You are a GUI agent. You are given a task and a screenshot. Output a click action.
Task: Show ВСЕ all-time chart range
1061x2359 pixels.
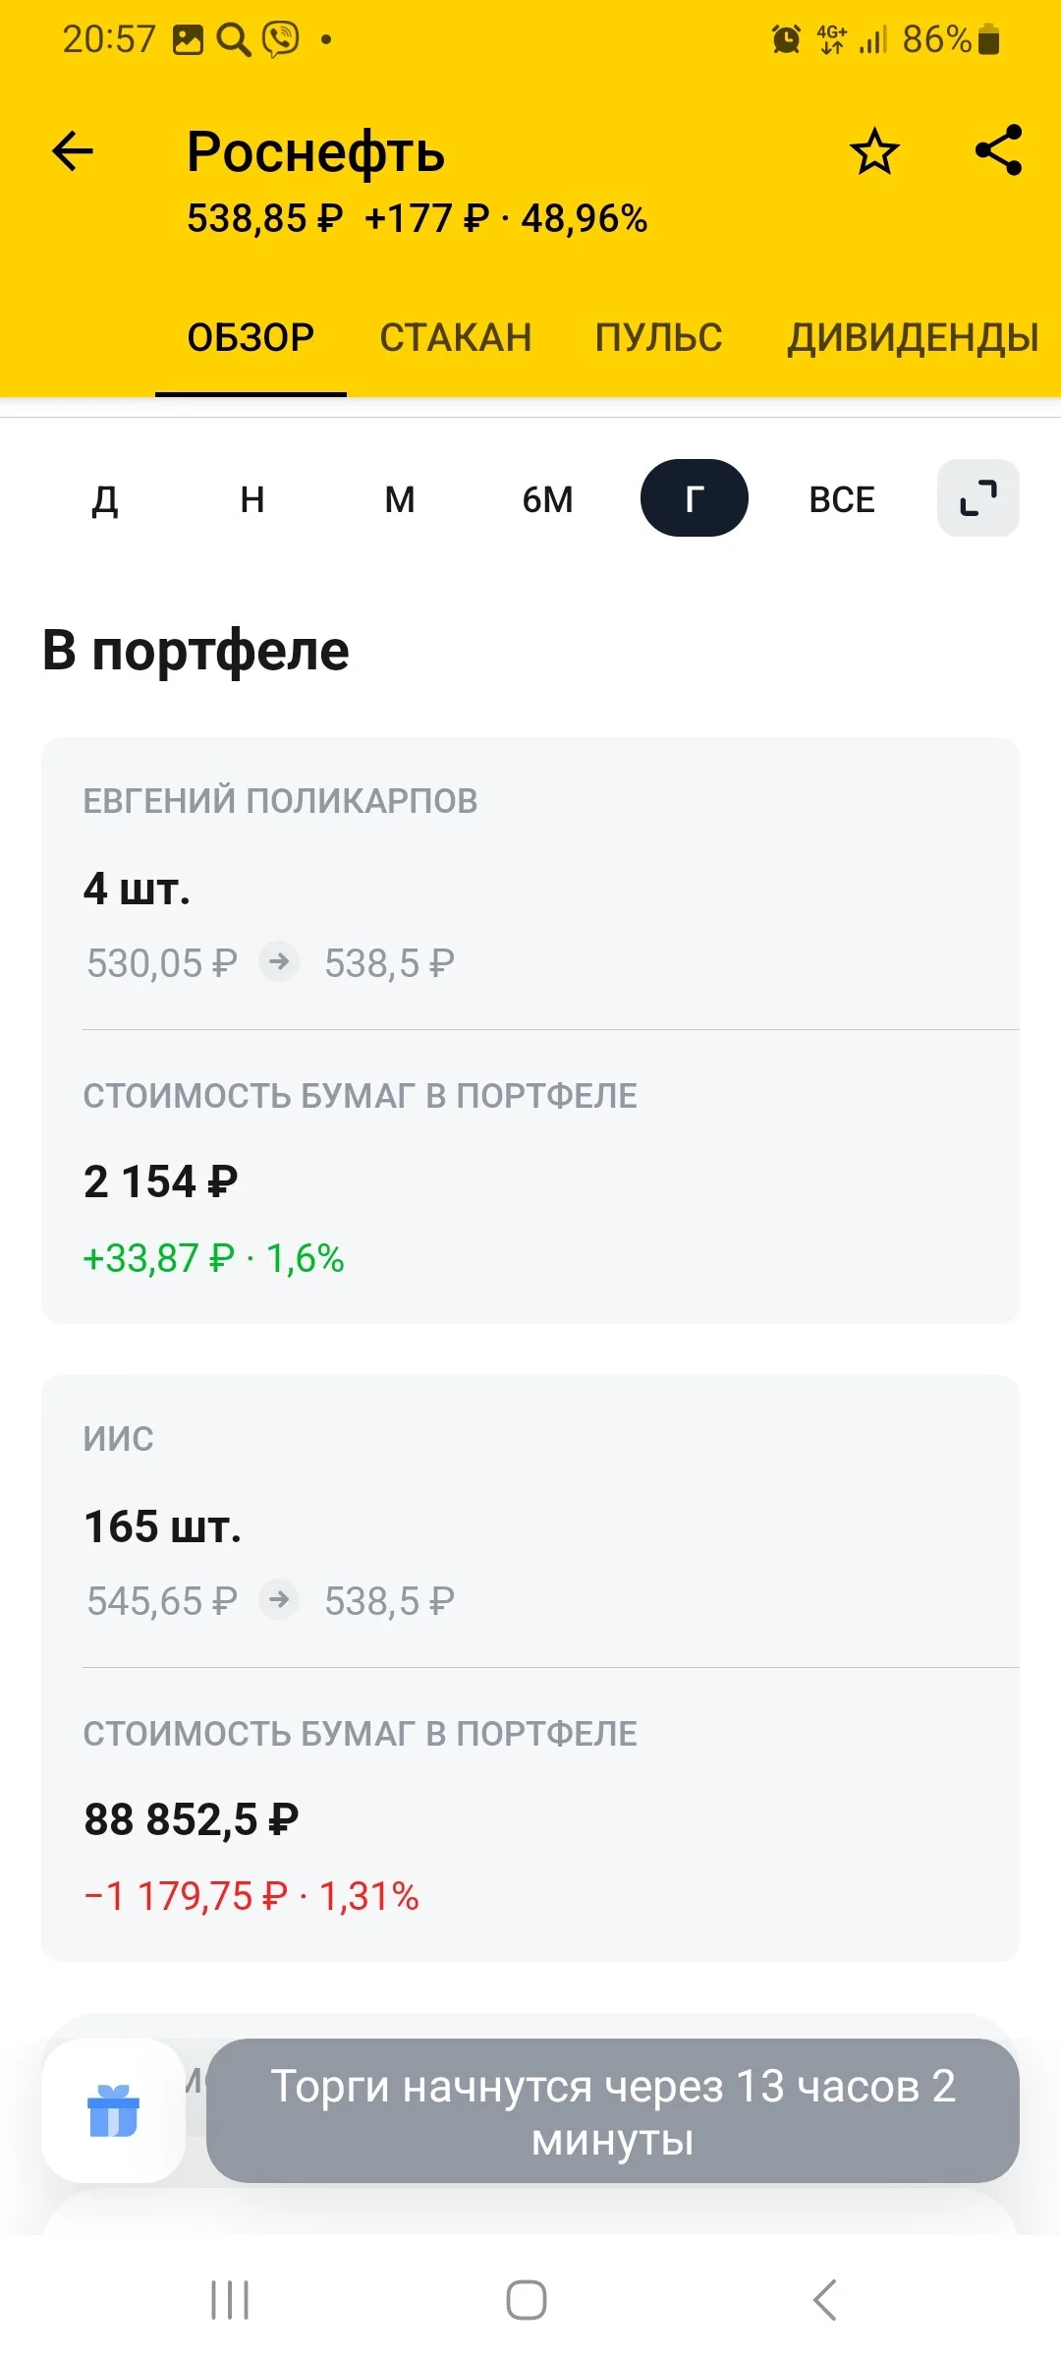pos(842,498)
